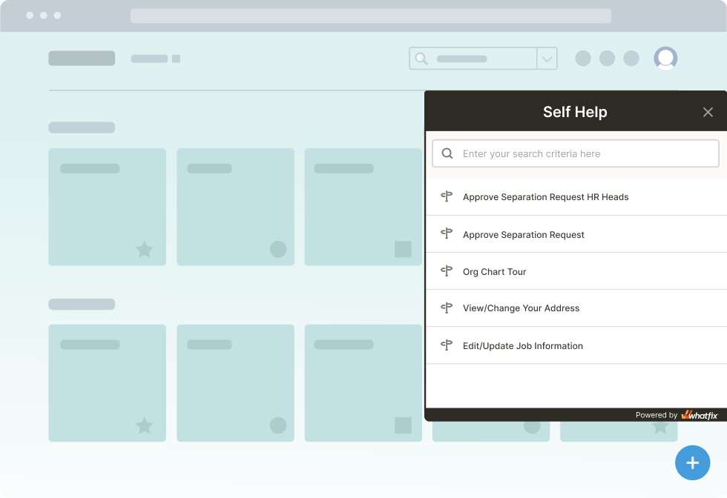Open the user profile avatar
The width and height of the screenshot is (727, 498).
coord(665,59)
